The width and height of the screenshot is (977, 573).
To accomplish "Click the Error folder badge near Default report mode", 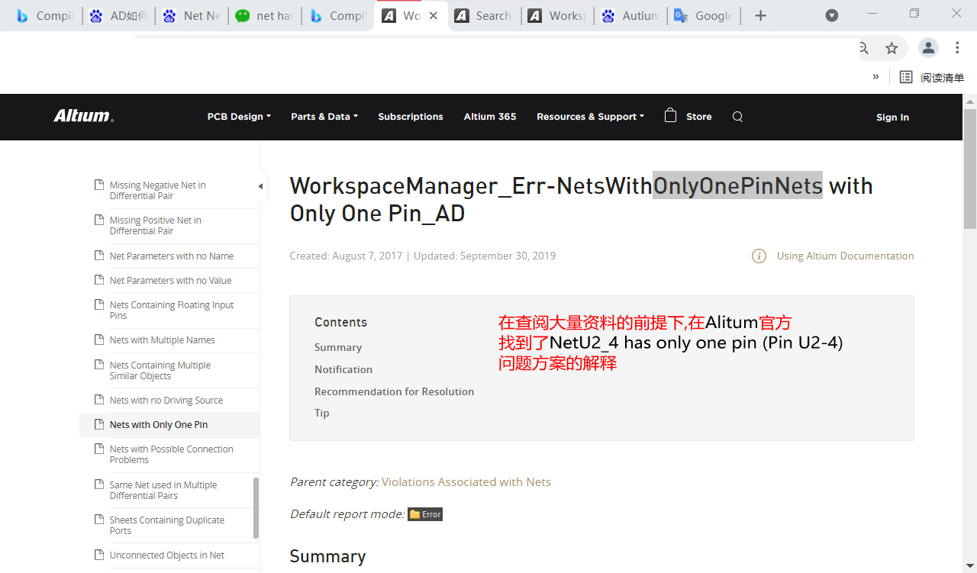I will 425,513.
